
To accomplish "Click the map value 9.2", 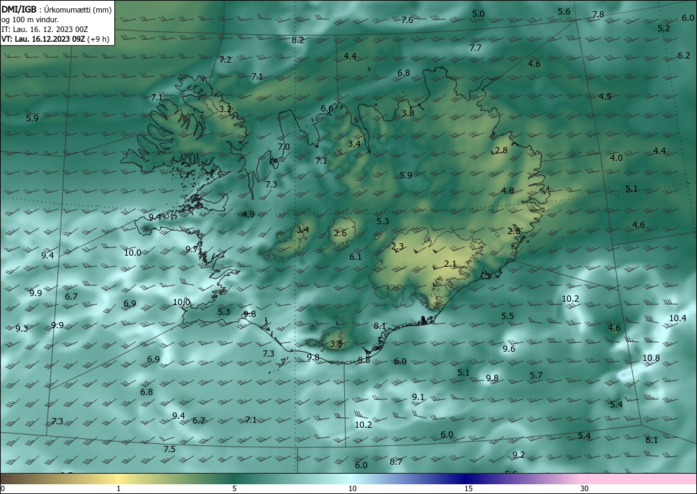I will [519, 455].
